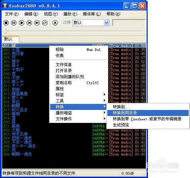Click the foobar2000 title bar icon
The height and width of the screenshot is (178, 190).
point(5,6)
